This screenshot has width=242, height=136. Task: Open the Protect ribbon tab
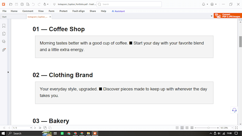click(63, 11)
